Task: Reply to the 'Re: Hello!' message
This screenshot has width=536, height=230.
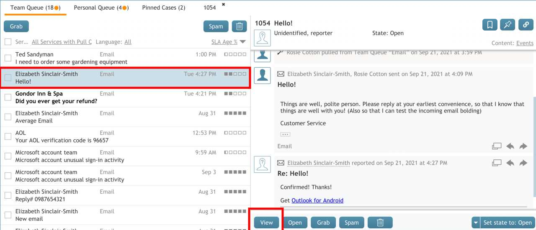Action: (x=510, y=163)
